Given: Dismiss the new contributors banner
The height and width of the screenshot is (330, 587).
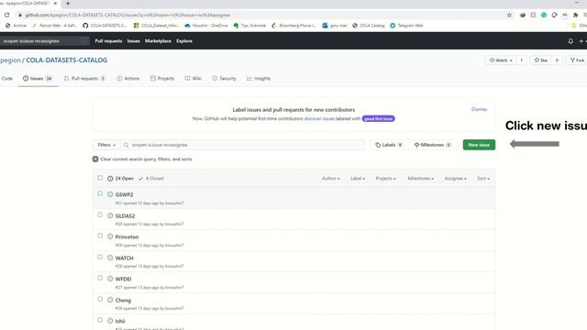Looking at the screenshot, I should (x=479, y=109).
